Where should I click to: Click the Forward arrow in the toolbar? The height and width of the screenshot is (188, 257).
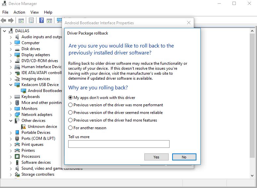(11, 21)
